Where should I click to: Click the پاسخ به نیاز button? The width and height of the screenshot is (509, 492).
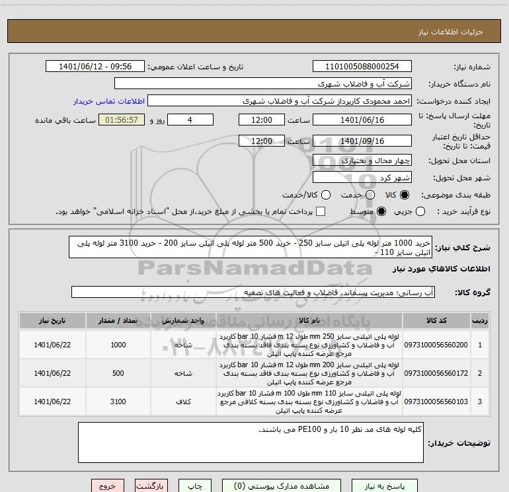tap(385, 486)
